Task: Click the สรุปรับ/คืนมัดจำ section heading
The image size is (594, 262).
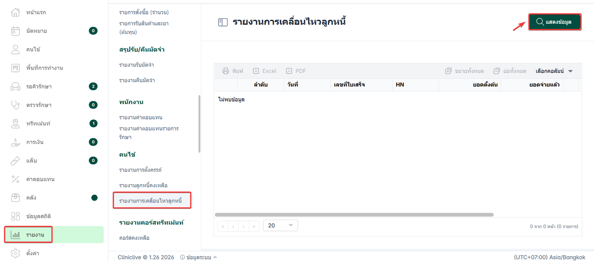Action: pos(142,50)
